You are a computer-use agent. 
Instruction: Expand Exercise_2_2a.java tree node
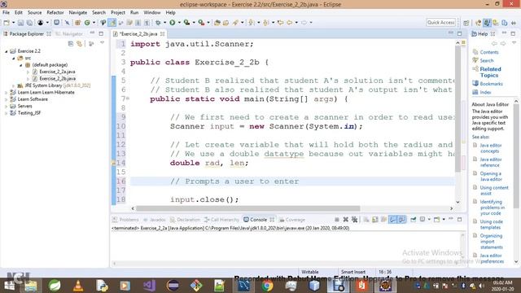click(x=28, y=72)
